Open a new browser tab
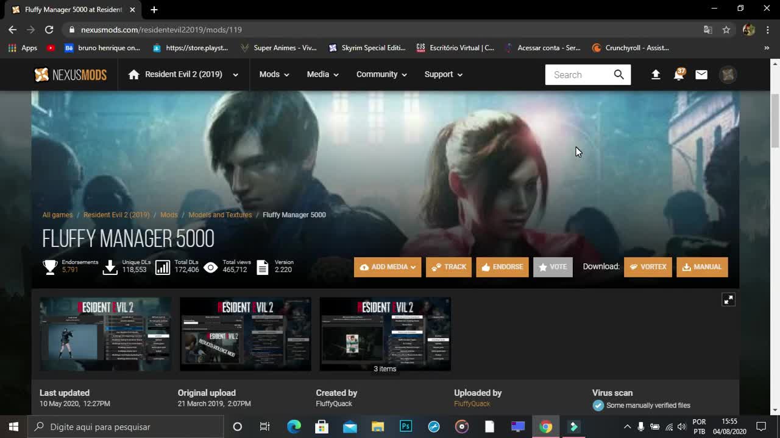 pos(154,10)
